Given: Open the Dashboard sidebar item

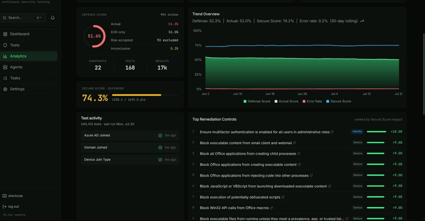Looking at the screenshot, I should tap(29, 34).
